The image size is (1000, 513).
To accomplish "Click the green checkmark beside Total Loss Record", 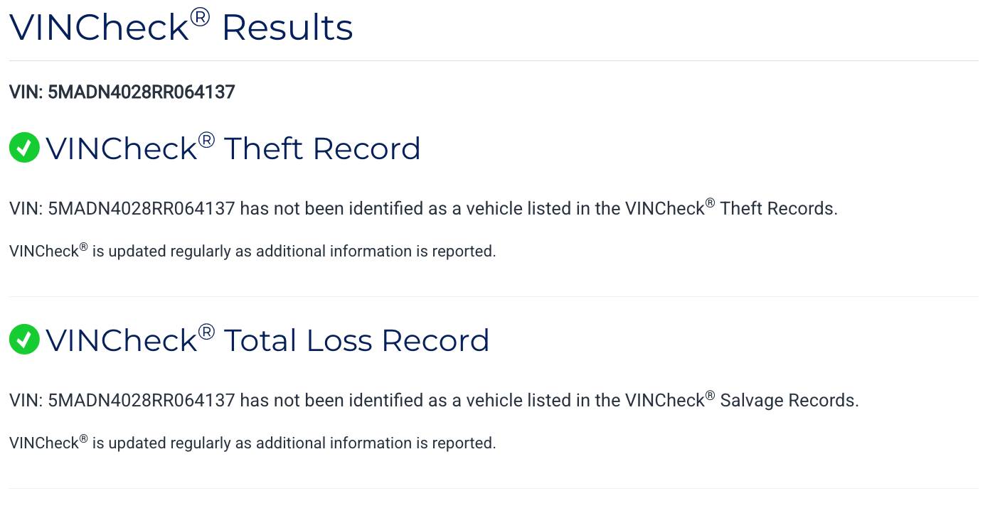I will [x=24, y=340].
